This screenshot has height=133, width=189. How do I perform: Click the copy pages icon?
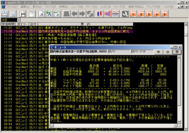[x=31, y=14]
